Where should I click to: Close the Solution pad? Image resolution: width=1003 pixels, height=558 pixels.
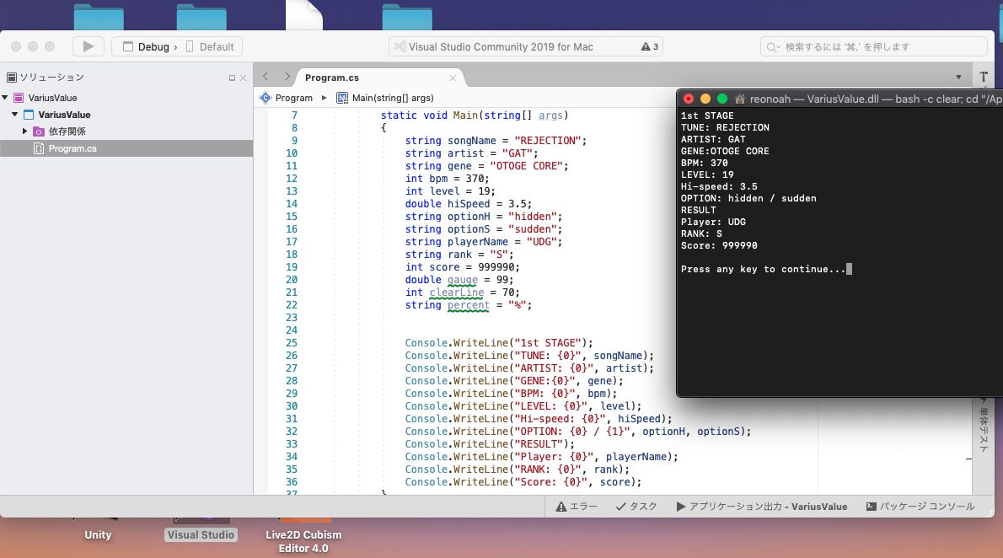243,78
